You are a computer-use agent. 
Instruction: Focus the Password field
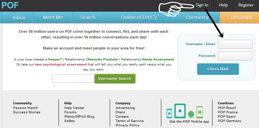235,56
